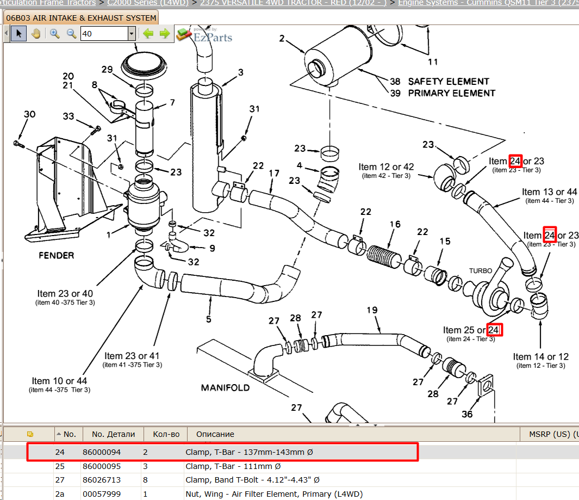Image resolution: width=579 pixels, height=500 pixels.
Task: Click callout 4 beside the elbow hose
Action: point(300,165)
